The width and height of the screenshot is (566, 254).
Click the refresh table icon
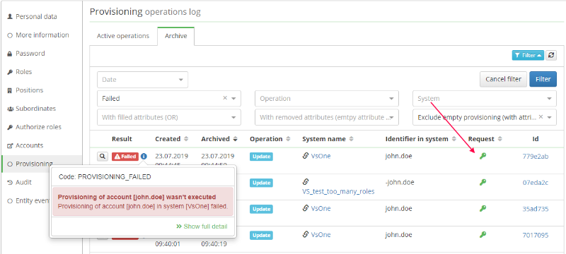(x=551, y=56)
